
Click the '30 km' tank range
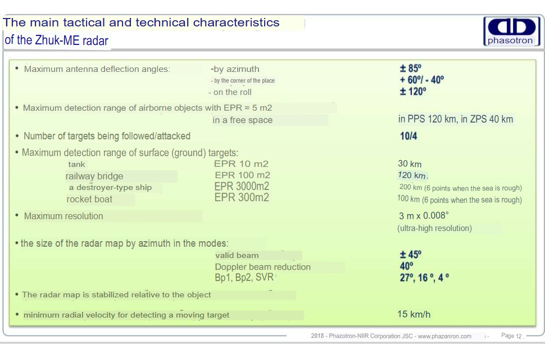pyautogui.click(x=410, y=164)
